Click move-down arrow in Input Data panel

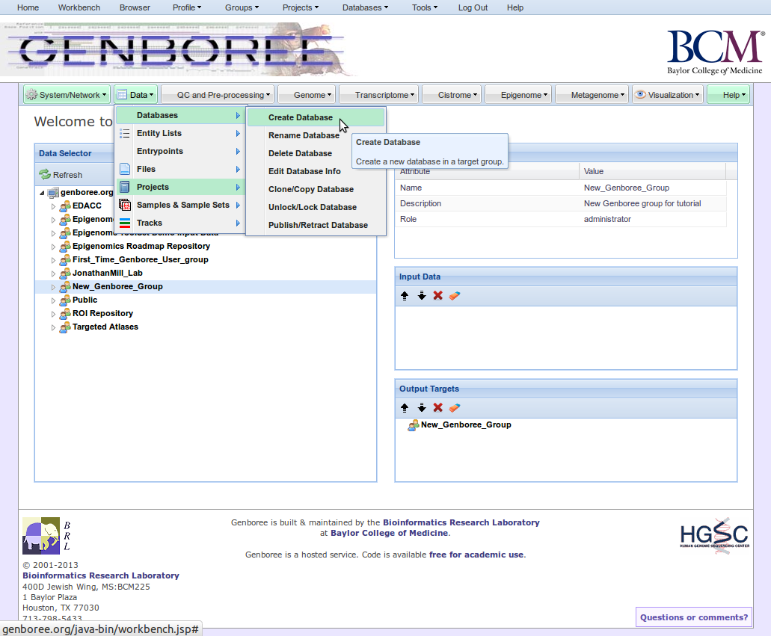(422, 296)
